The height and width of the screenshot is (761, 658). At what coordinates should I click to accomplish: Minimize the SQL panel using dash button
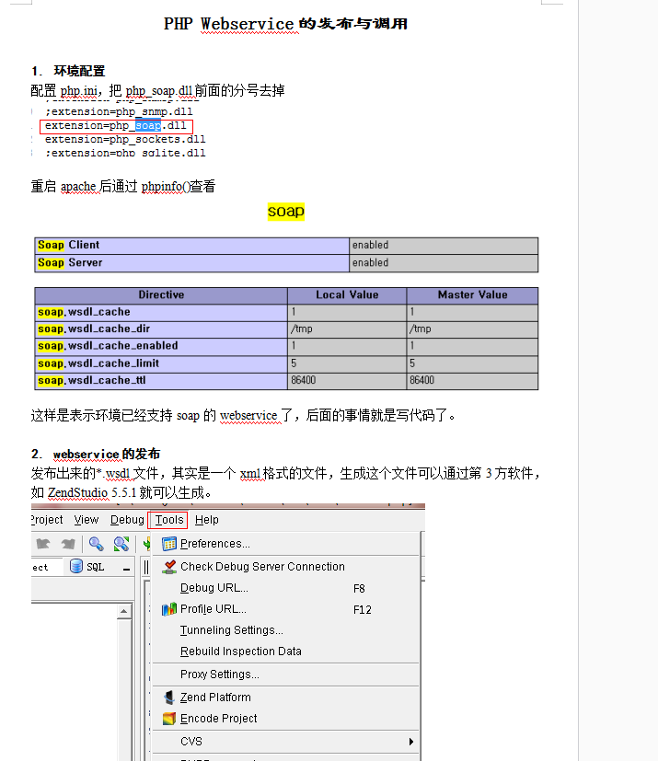[x=128, y=567]
